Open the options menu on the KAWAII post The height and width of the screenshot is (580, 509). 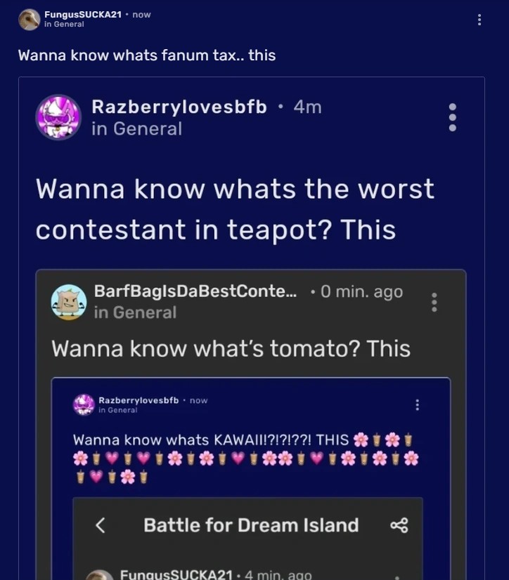[418, 405]
